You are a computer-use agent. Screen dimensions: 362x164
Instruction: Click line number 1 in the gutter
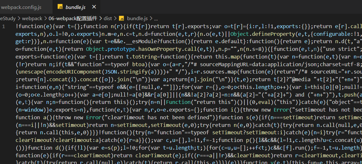click(x=4, y=26)
